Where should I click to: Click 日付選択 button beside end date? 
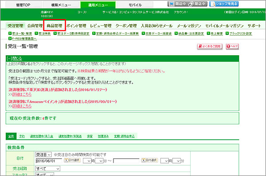click(x=150, y=160)
